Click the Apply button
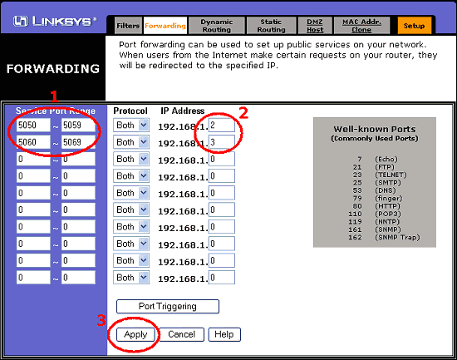This screenshot has width=457, height=360. point(135,334)
